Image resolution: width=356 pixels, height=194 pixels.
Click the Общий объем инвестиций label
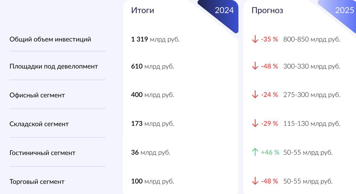50,39
